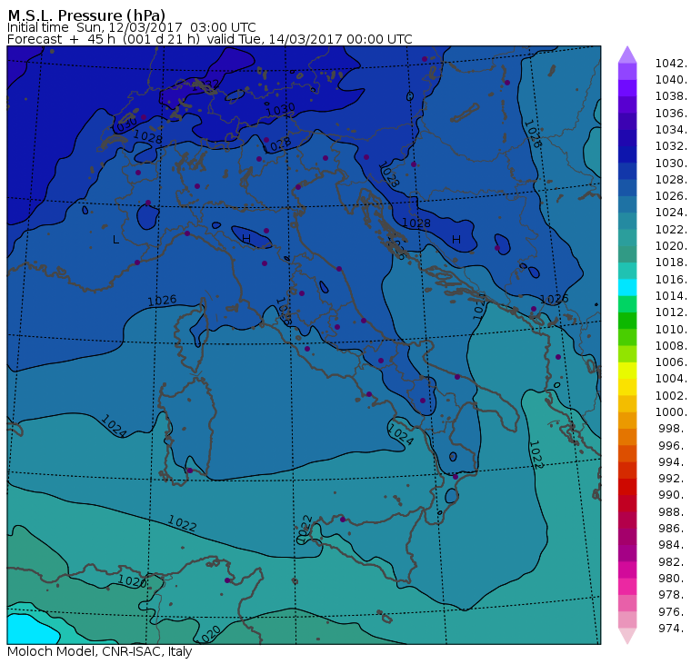
Task: Click the value 1020. in the legend
Action: point(671,245)
